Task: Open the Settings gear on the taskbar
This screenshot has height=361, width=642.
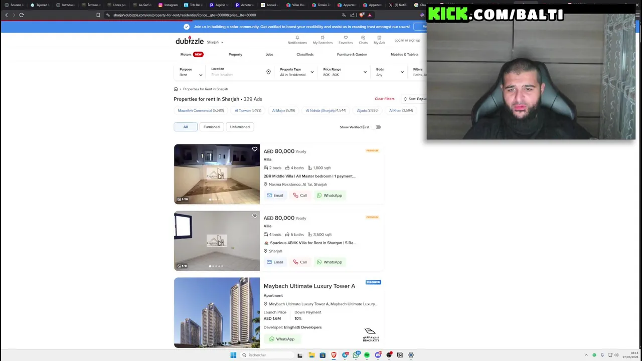Action: 411,355
